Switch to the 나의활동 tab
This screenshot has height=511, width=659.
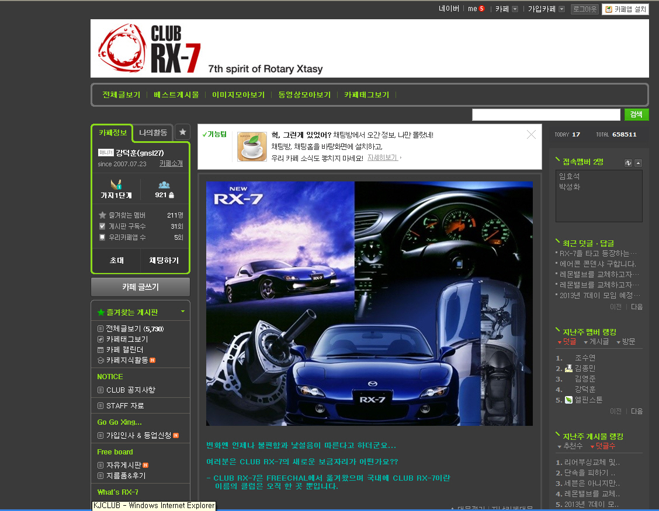[153, 132]
